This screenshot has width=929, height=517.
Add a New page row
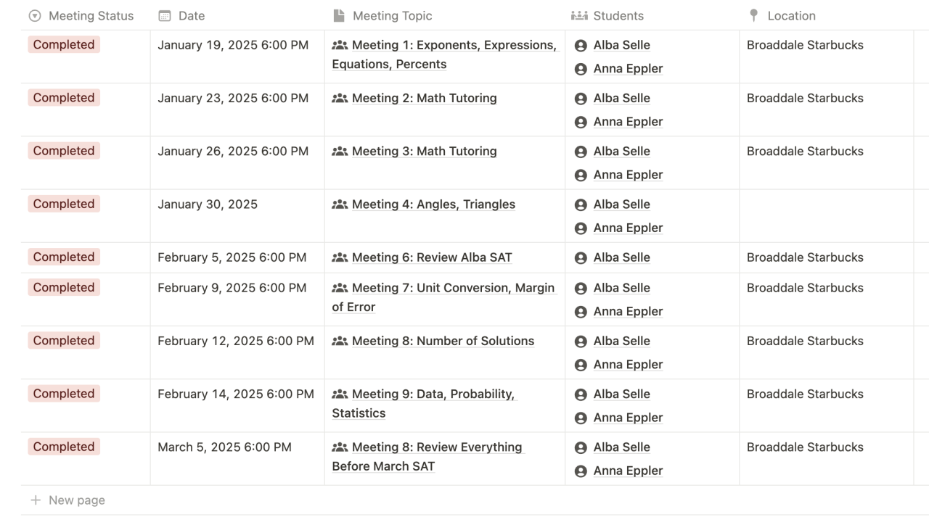point(76,500)
